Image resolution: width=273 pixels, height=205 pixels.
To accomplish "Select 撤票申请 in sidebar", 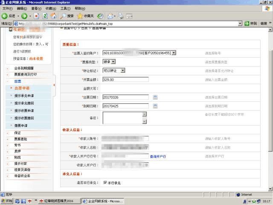I will [21, 126].
